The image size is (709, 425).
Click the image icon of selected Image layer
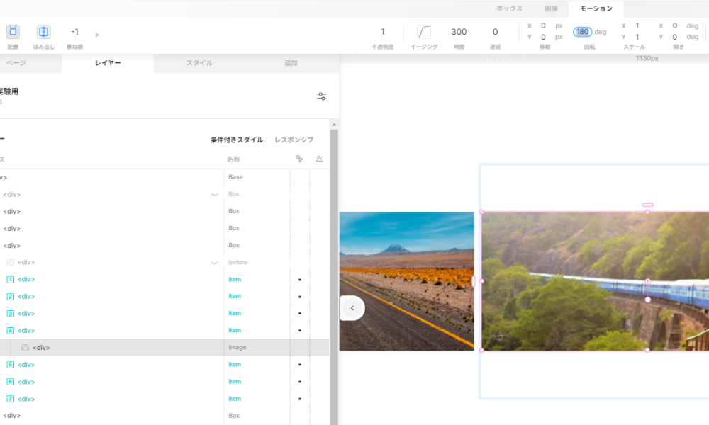(x=25, y=348)
